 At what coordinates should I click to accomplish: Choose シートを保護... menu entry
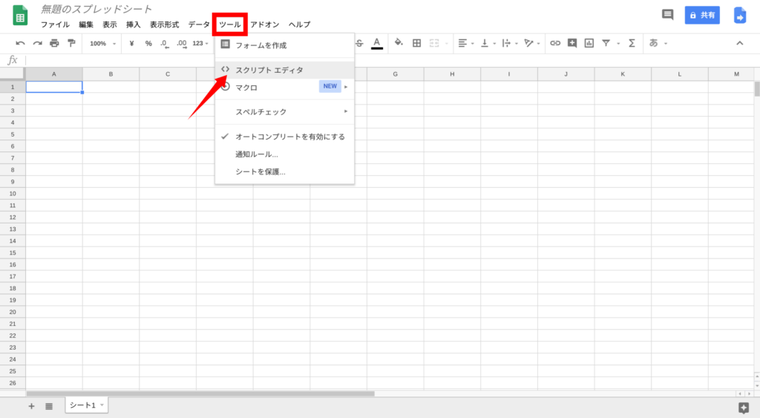pyautogui.click(x=260, y=172)
